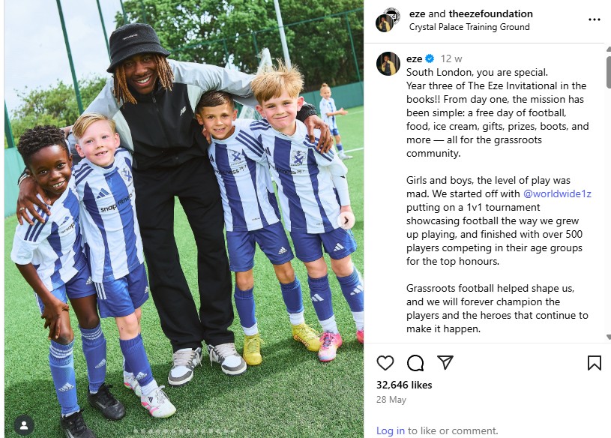Open eze avatar beside the caption
Viewport: 611px width, 438px height.
[388, 63]
